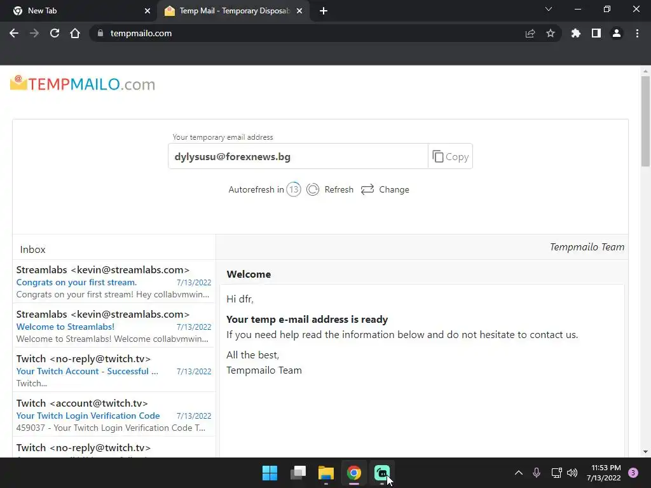Click the Welcome message subject
651x488 pixels.
(x=249, y=274)
